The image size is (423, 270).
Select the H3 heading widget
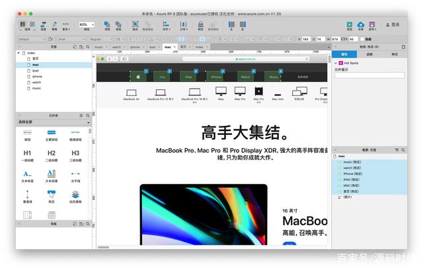75,156
